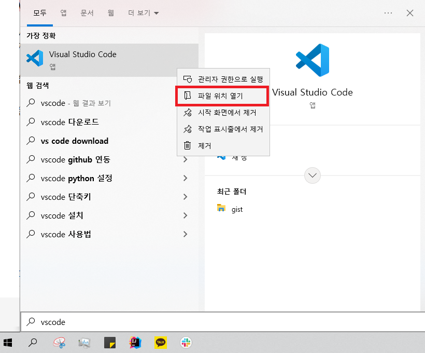Viewport: 425px width, 353px height.
Task: Expand arrow for vscode 사용법
Action: point(186,234)
